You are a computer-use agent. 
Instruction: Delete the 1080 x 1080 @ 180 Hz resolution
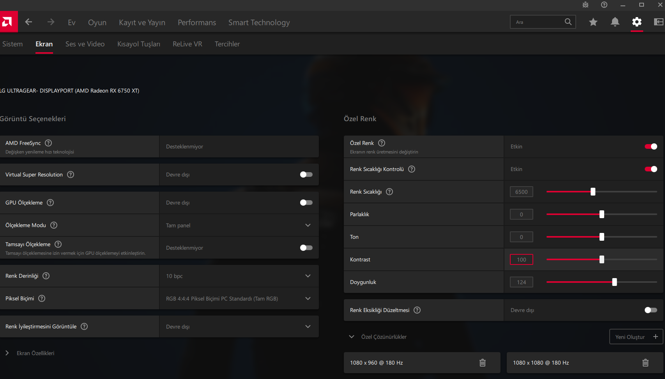click(646, 363)
